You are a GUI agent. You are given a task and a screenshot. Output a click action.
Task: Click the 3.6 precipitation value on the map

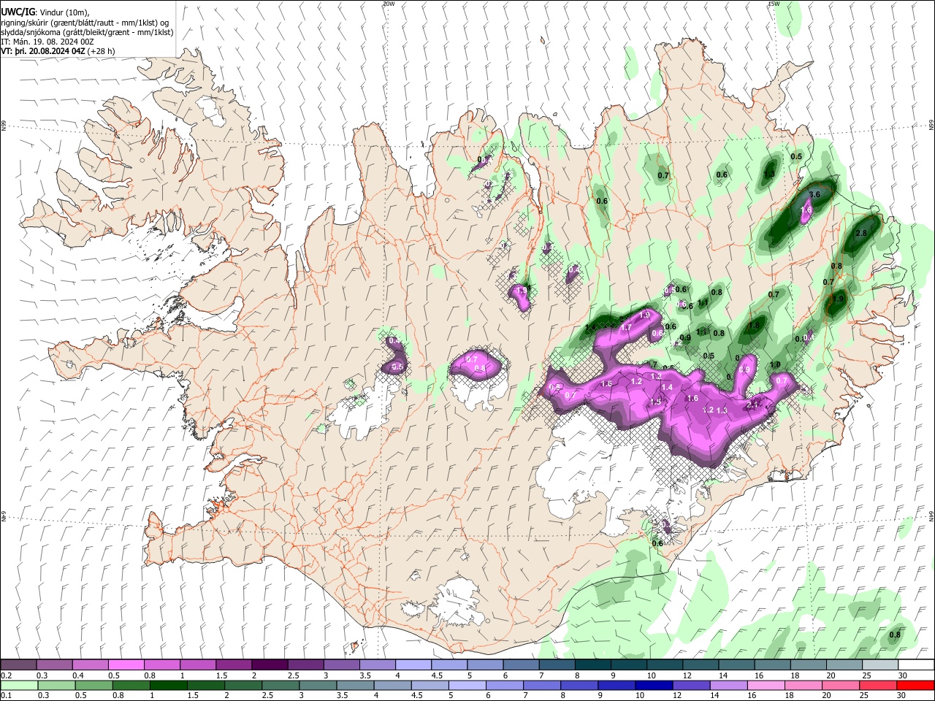(815, 195)
